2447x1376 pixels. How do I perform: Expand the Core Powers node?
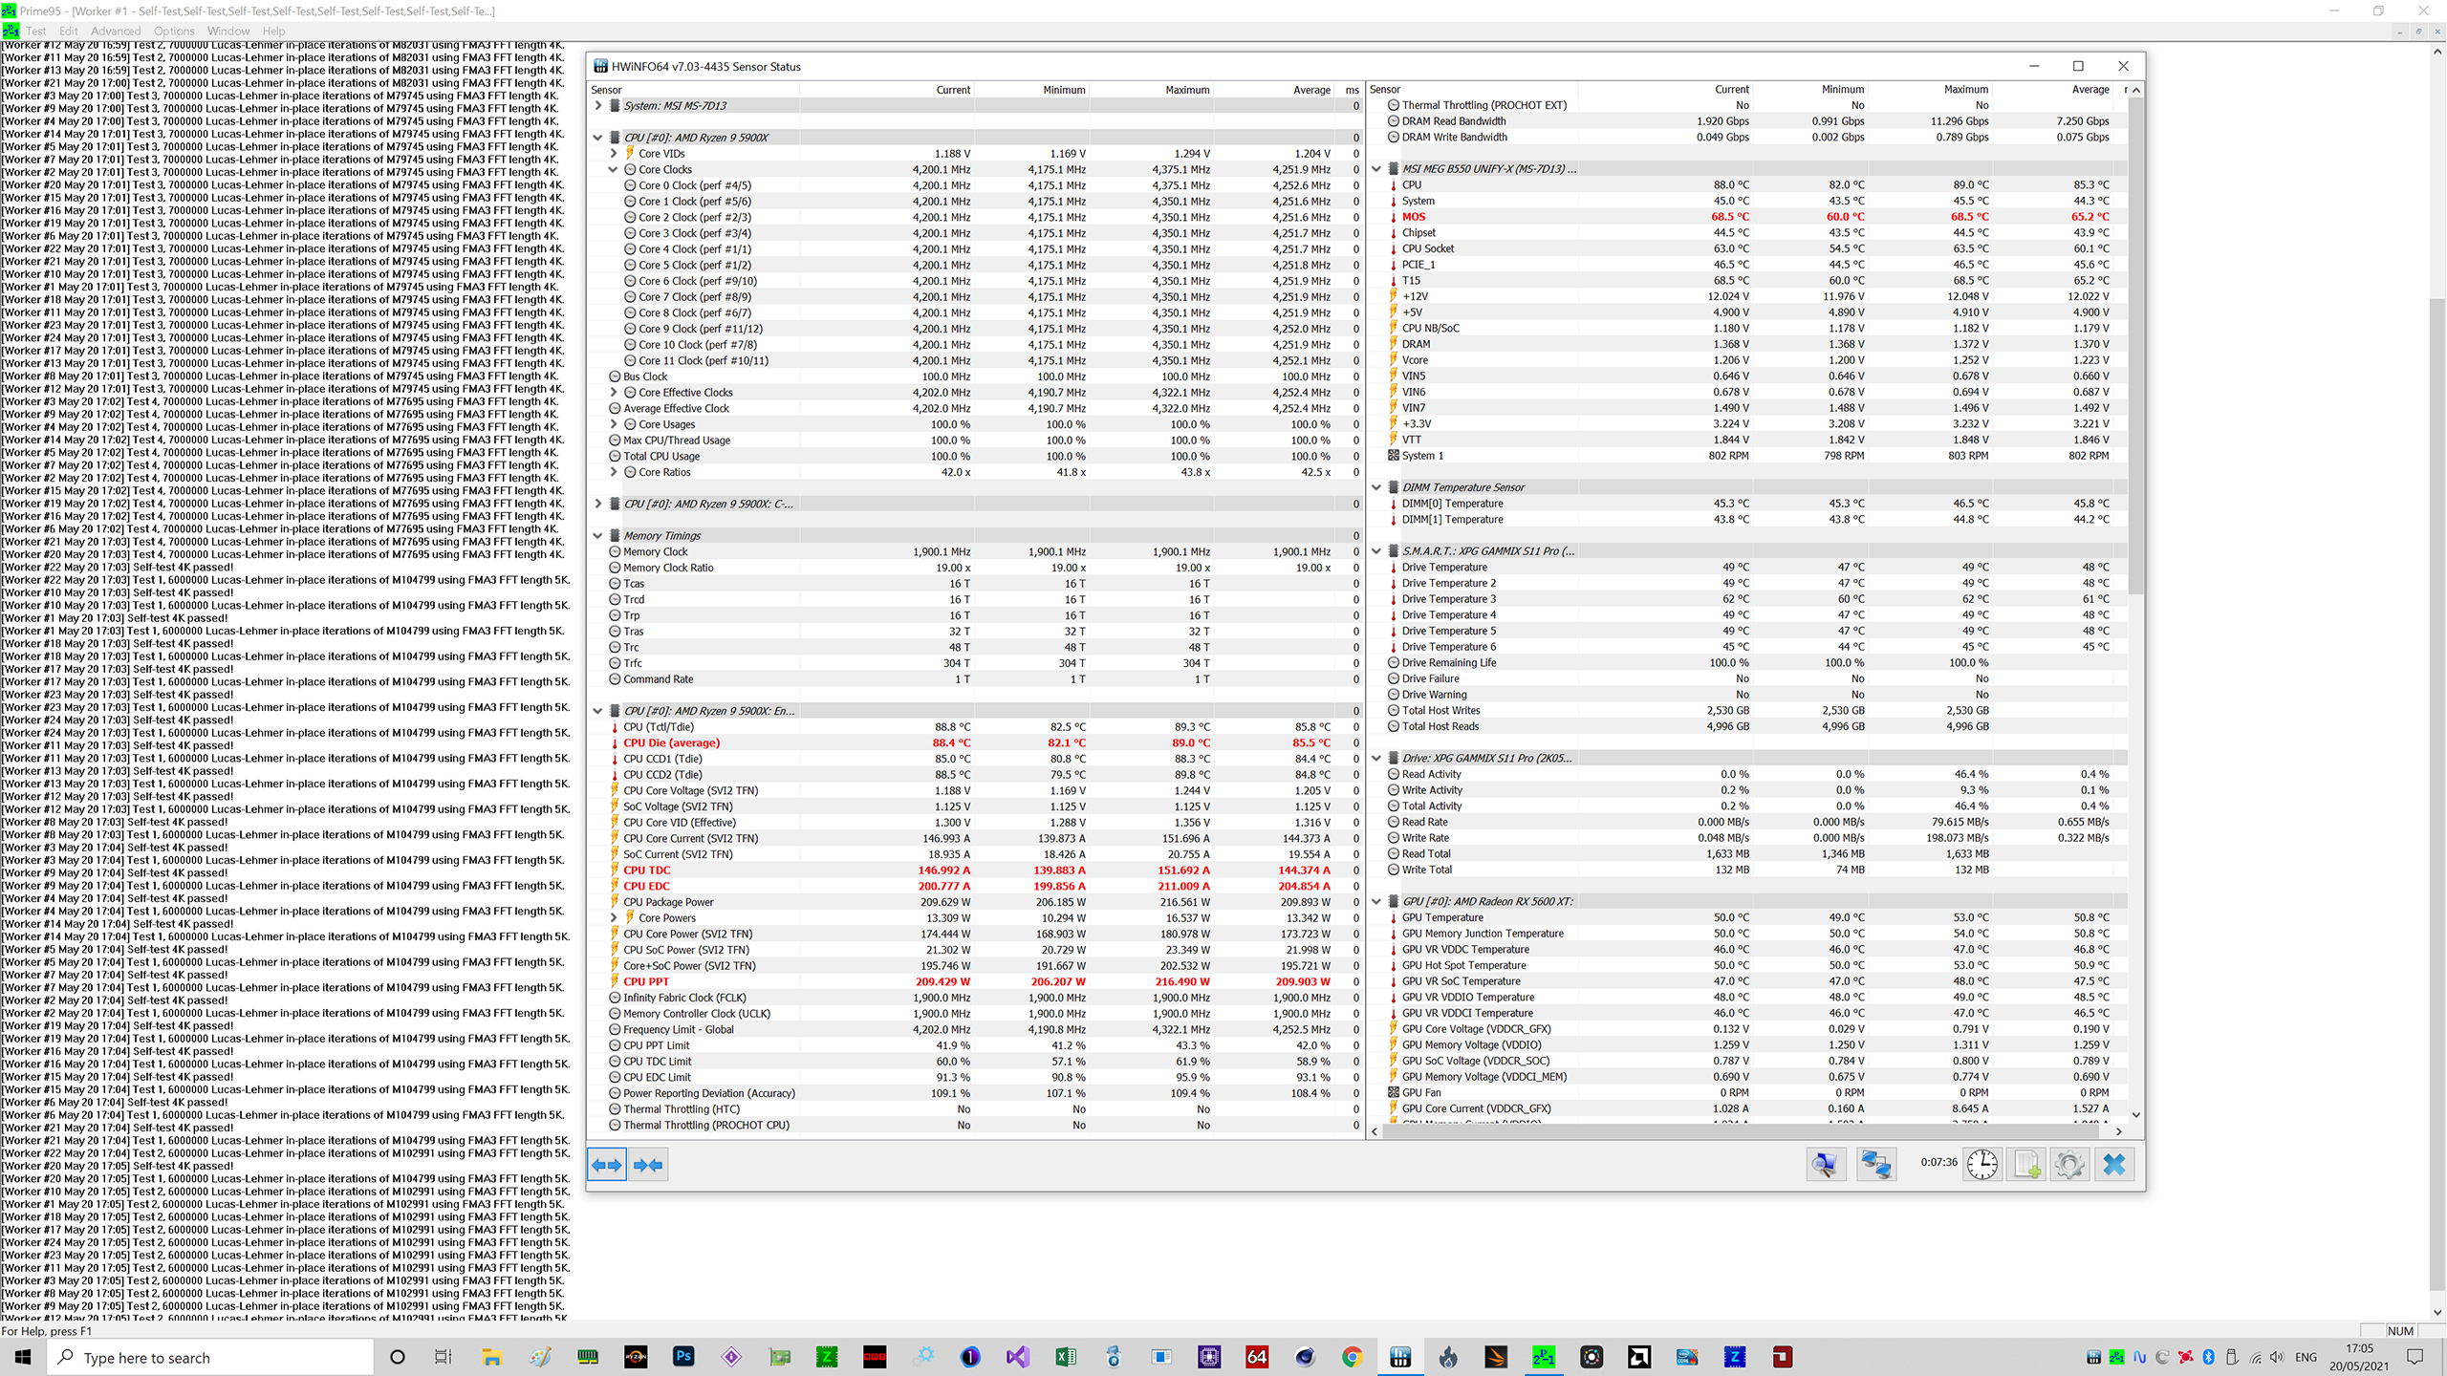click(x=614, y=917)
